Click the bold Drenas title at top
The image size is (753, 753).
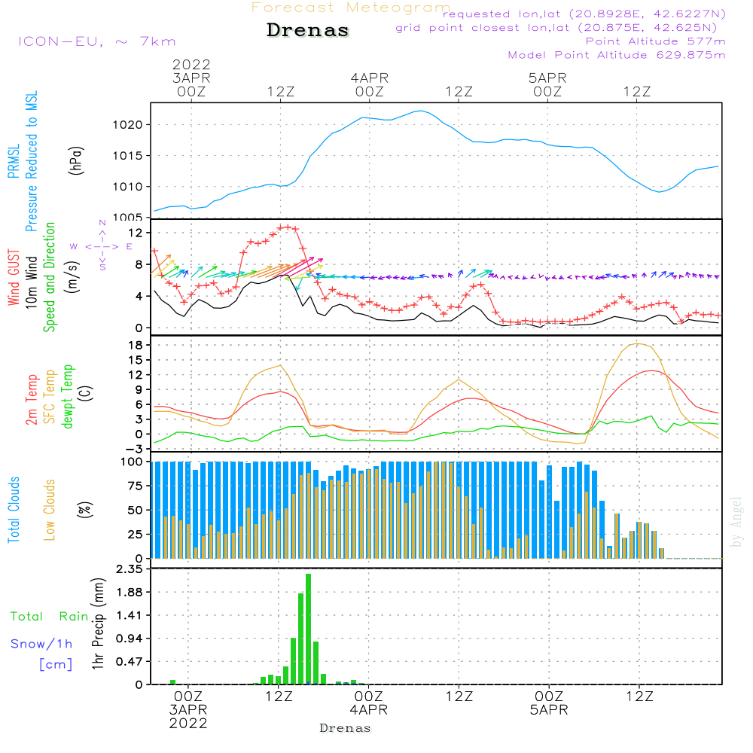[x=308, y=31]
